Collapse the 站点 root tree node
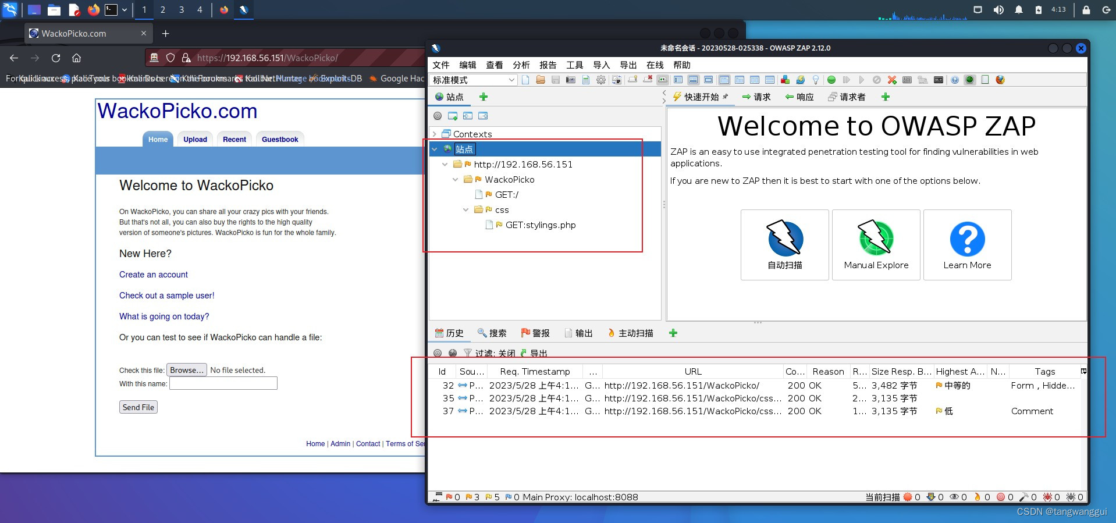Screen dimensions: 1116x523 point(434,149)
